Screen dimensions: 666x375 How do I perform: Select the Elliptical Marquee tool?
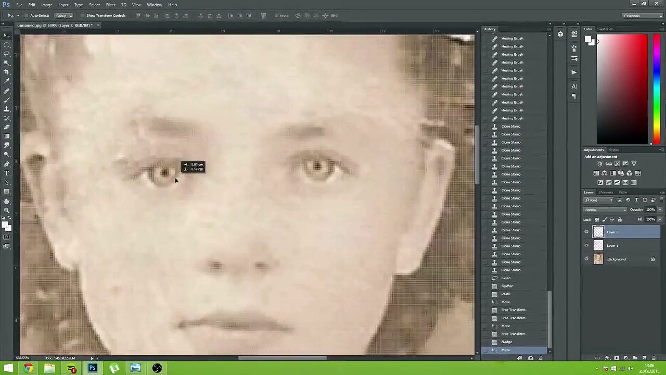coord(7,45)
